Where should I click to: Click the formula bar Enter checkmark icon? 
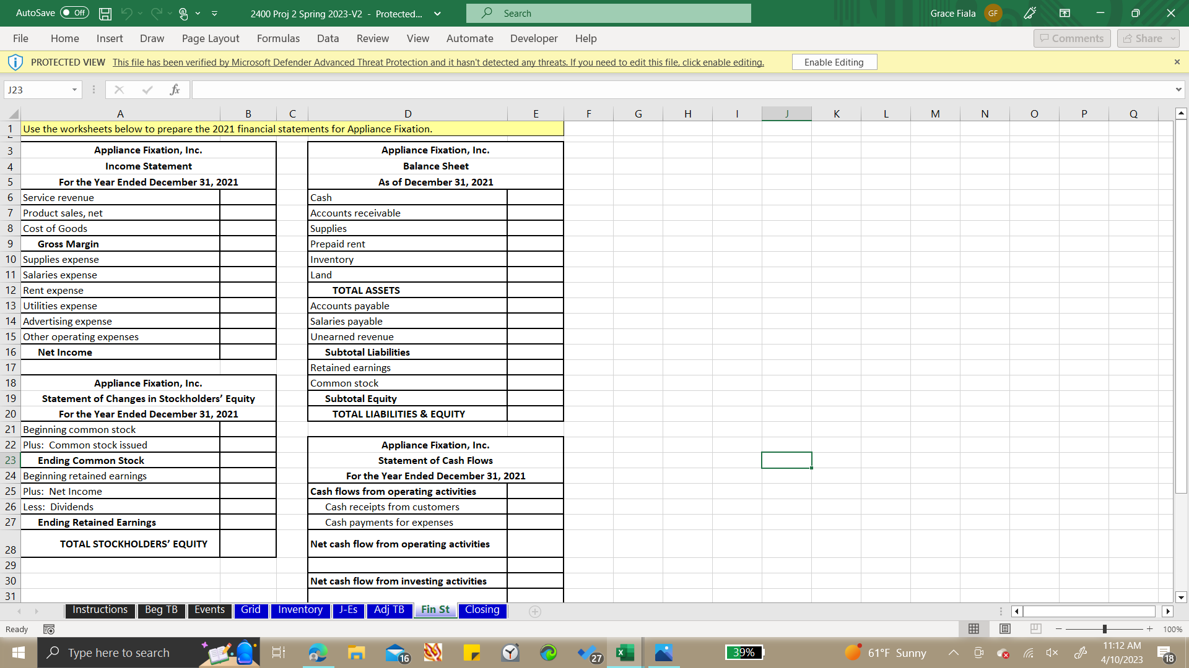tap(147, 90)
